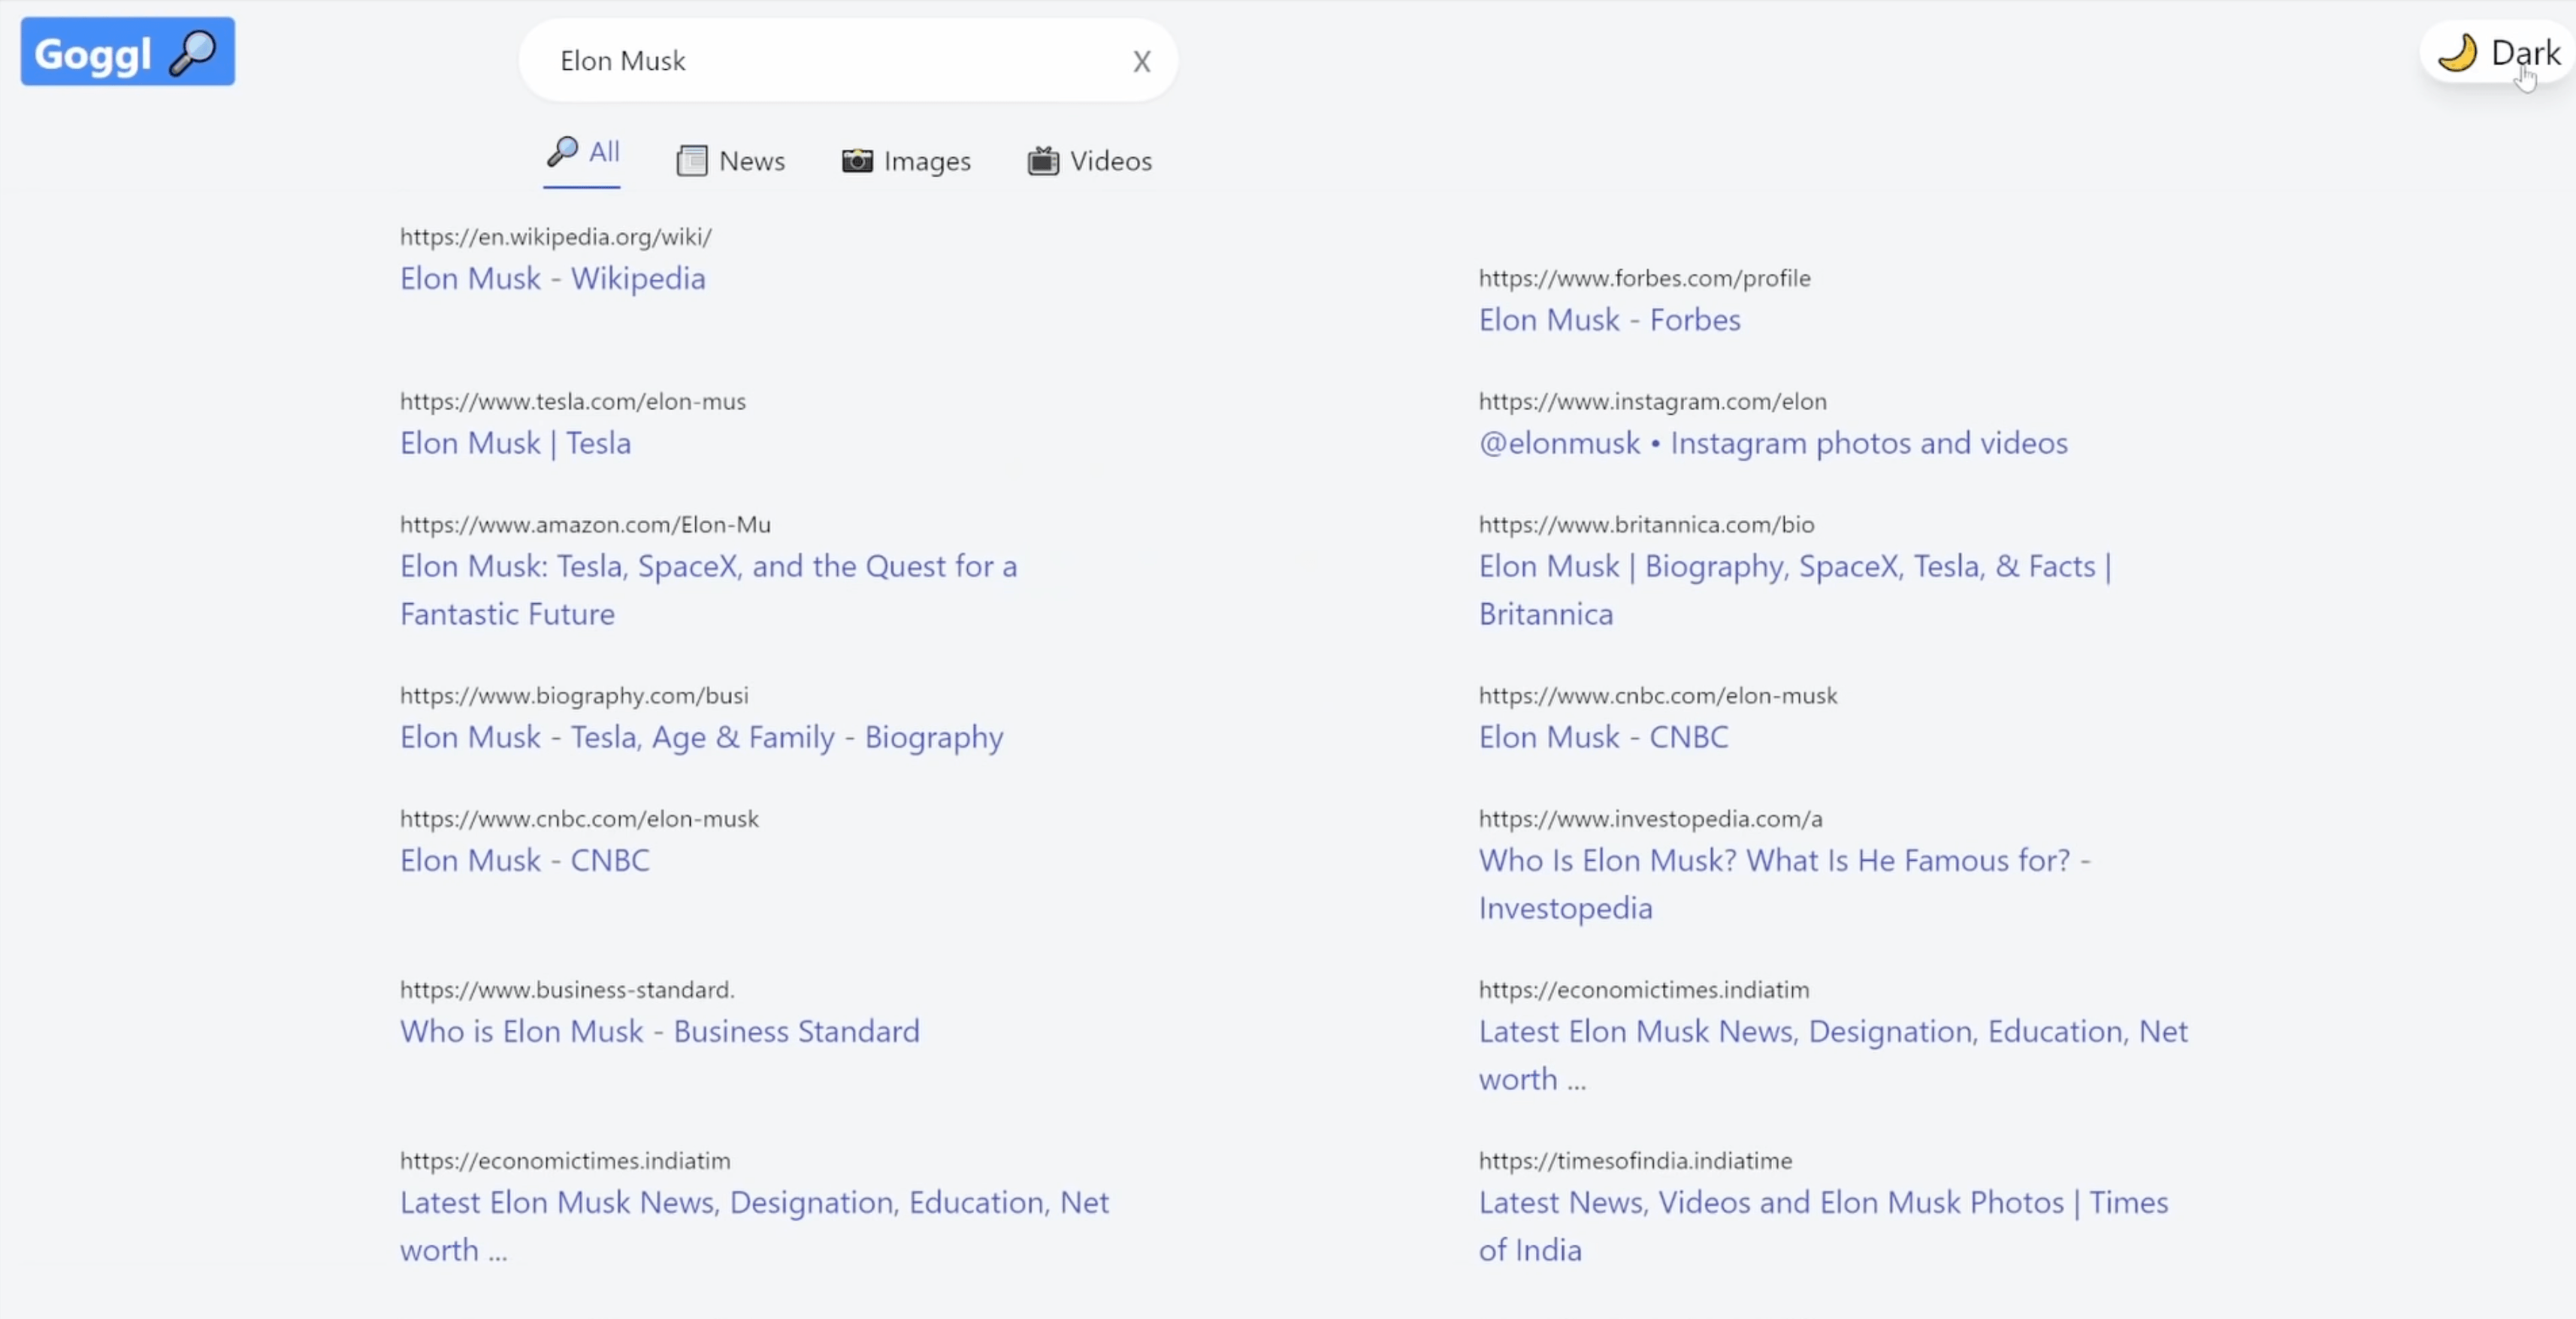Click the www.investopedia.com/a URL text
The height and width of the screenshot is (1319, 2576).
1651,819
